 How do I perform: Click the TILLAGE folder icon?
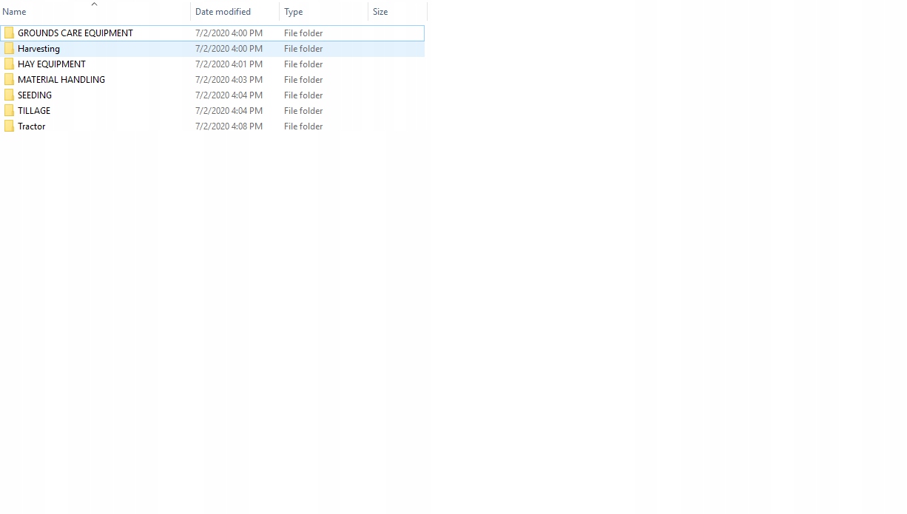tap(9, 110)
